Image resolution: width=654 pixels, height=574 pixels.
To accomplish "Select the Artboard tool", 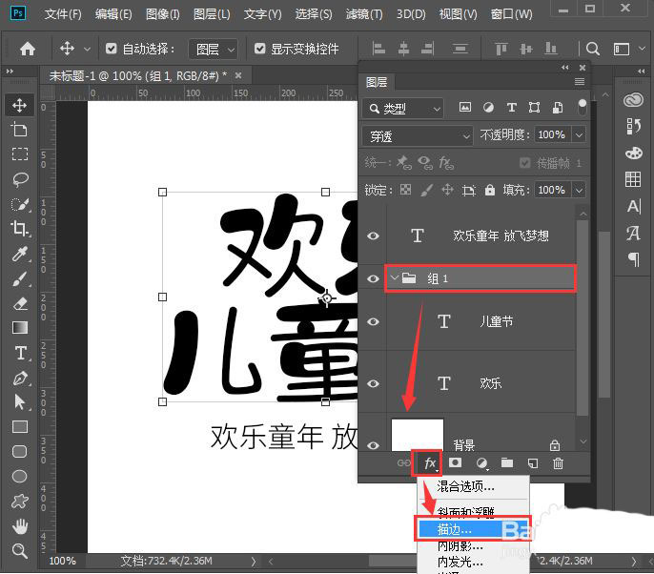I will pos(19,130).
